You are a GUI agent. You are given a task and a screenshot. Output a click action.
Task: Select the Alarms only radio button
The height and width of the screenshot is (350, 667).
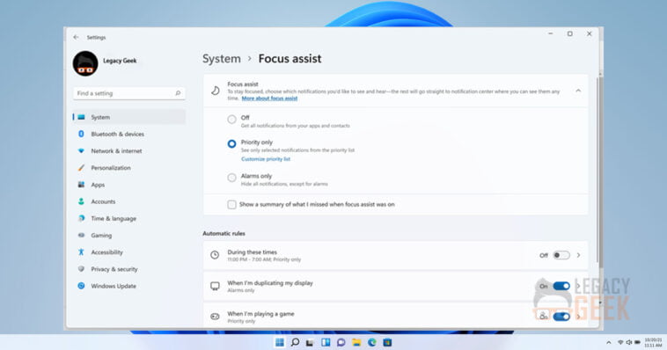coord(231,178)
